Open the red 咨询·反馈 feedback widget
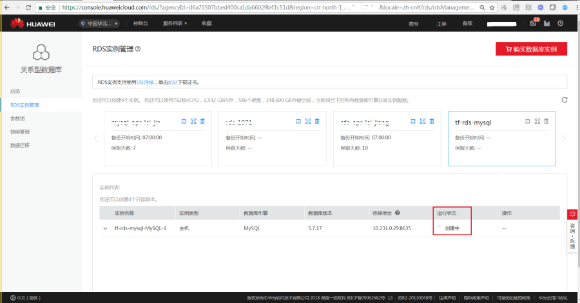580x303 pixels. [572, 231]
